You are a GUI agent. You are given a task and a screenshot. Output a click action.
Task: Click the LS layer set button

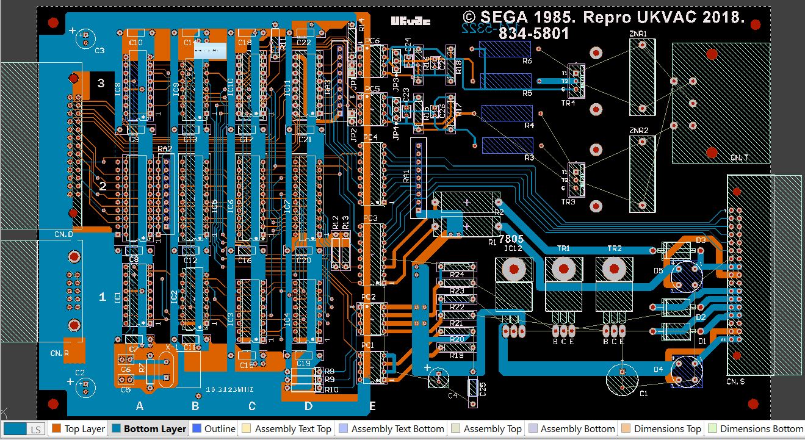(36, 430)
